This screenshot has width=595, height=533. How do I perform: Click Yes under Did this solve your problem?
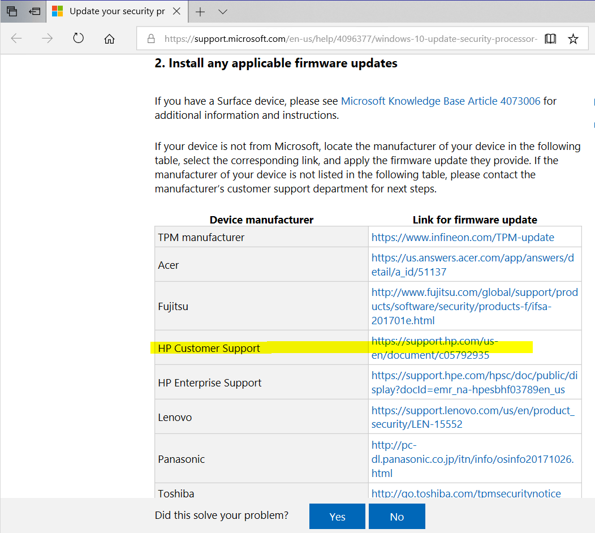337,516
